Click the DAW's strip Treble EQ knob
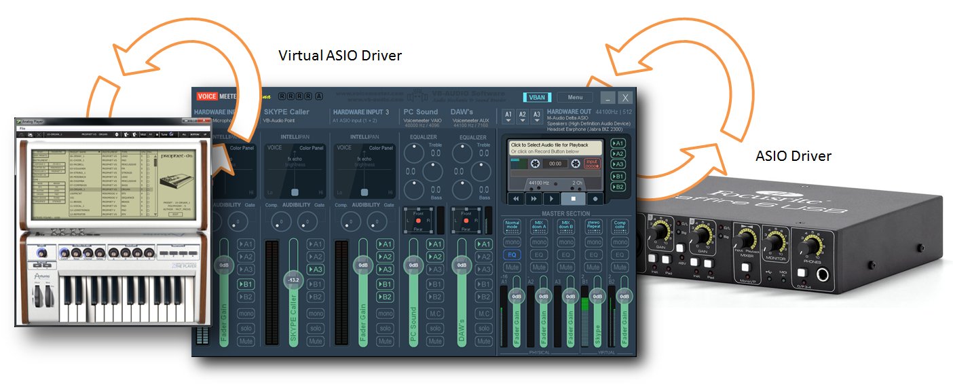Viewport: 953px width, 391px height. tap(462, 153)
